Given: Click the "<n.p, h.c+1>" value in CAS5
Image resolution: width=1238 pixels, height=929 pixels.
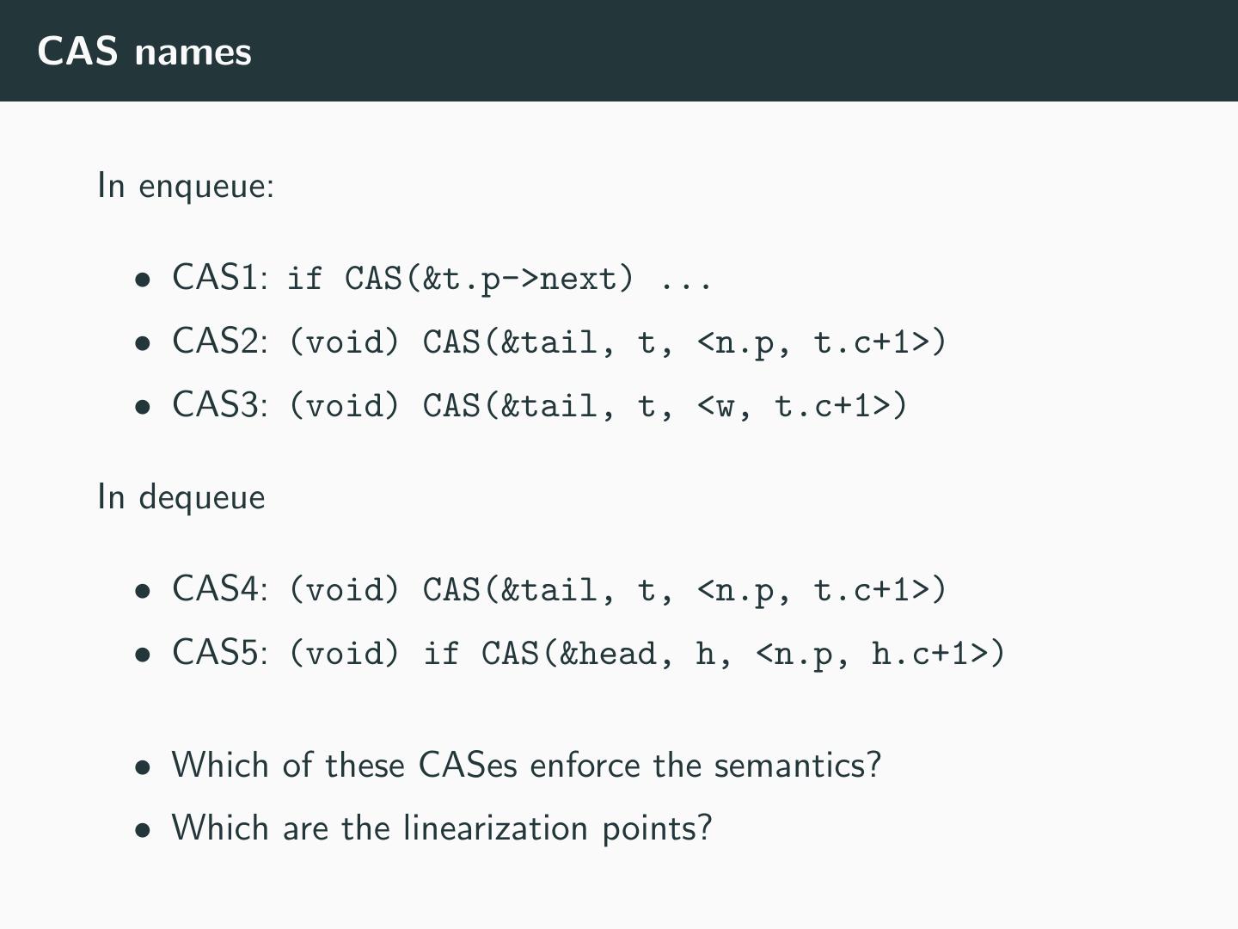Looking at the screenshot, I should (879, 654).
